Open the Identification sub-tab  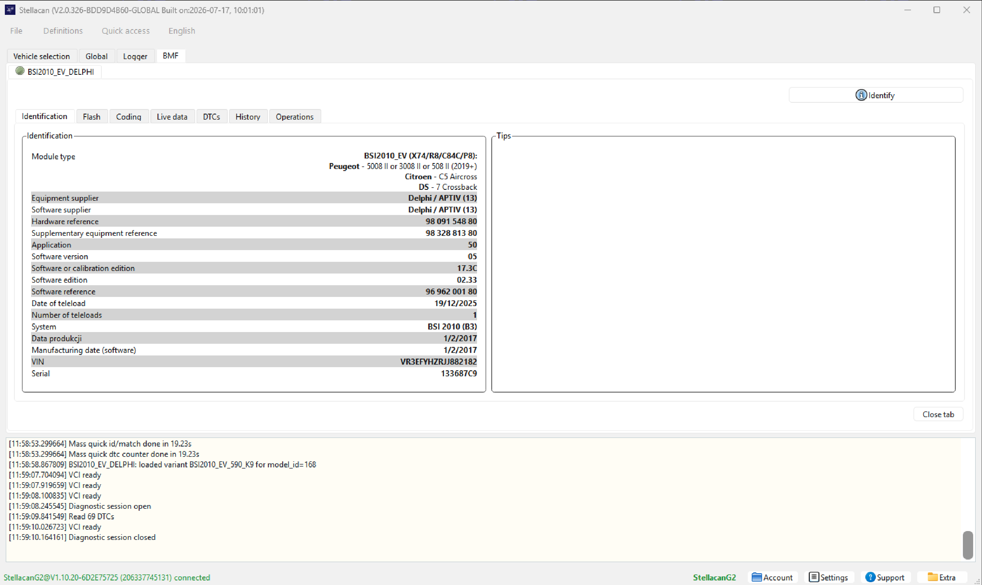point(45,116)
